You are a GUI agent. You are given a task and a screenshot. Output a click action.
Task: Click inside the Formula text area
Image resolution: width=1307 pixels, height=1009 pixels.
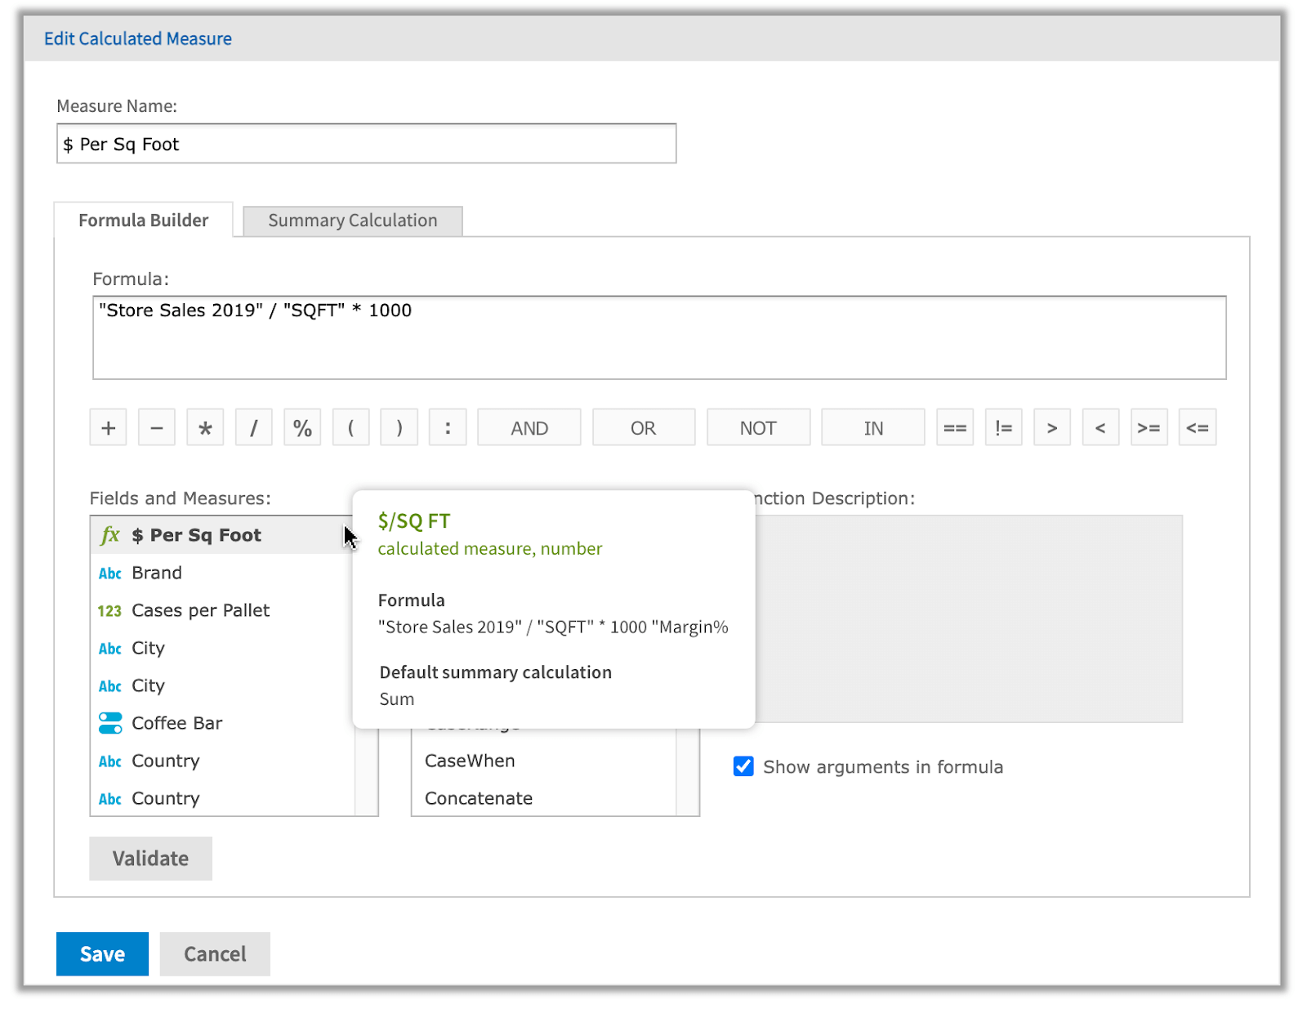coord(659,337)
